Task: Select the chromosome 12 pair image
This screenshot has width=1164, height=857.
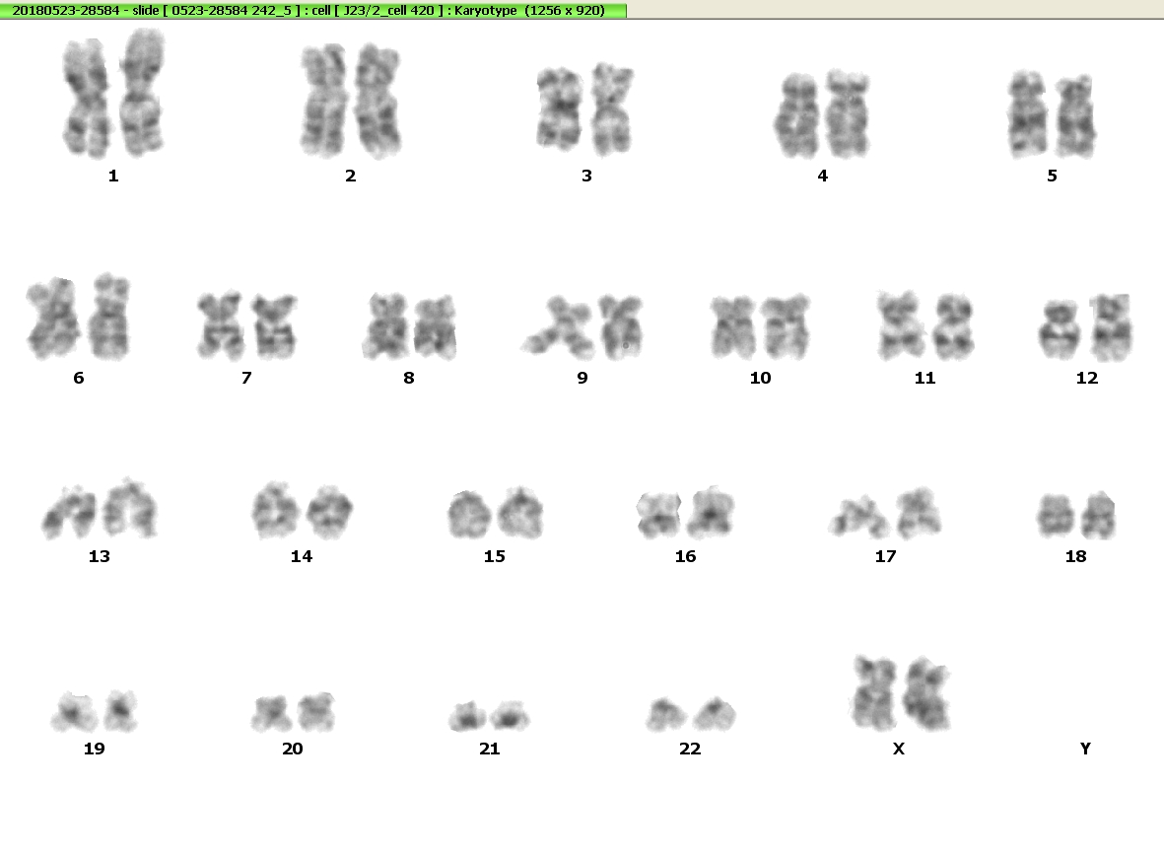Action: point(1085,327)
